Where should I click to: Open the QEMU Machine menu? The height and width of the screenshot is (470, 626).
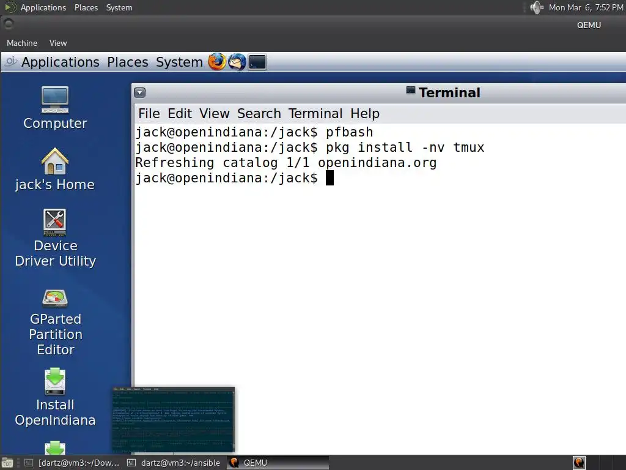[22, 43]
